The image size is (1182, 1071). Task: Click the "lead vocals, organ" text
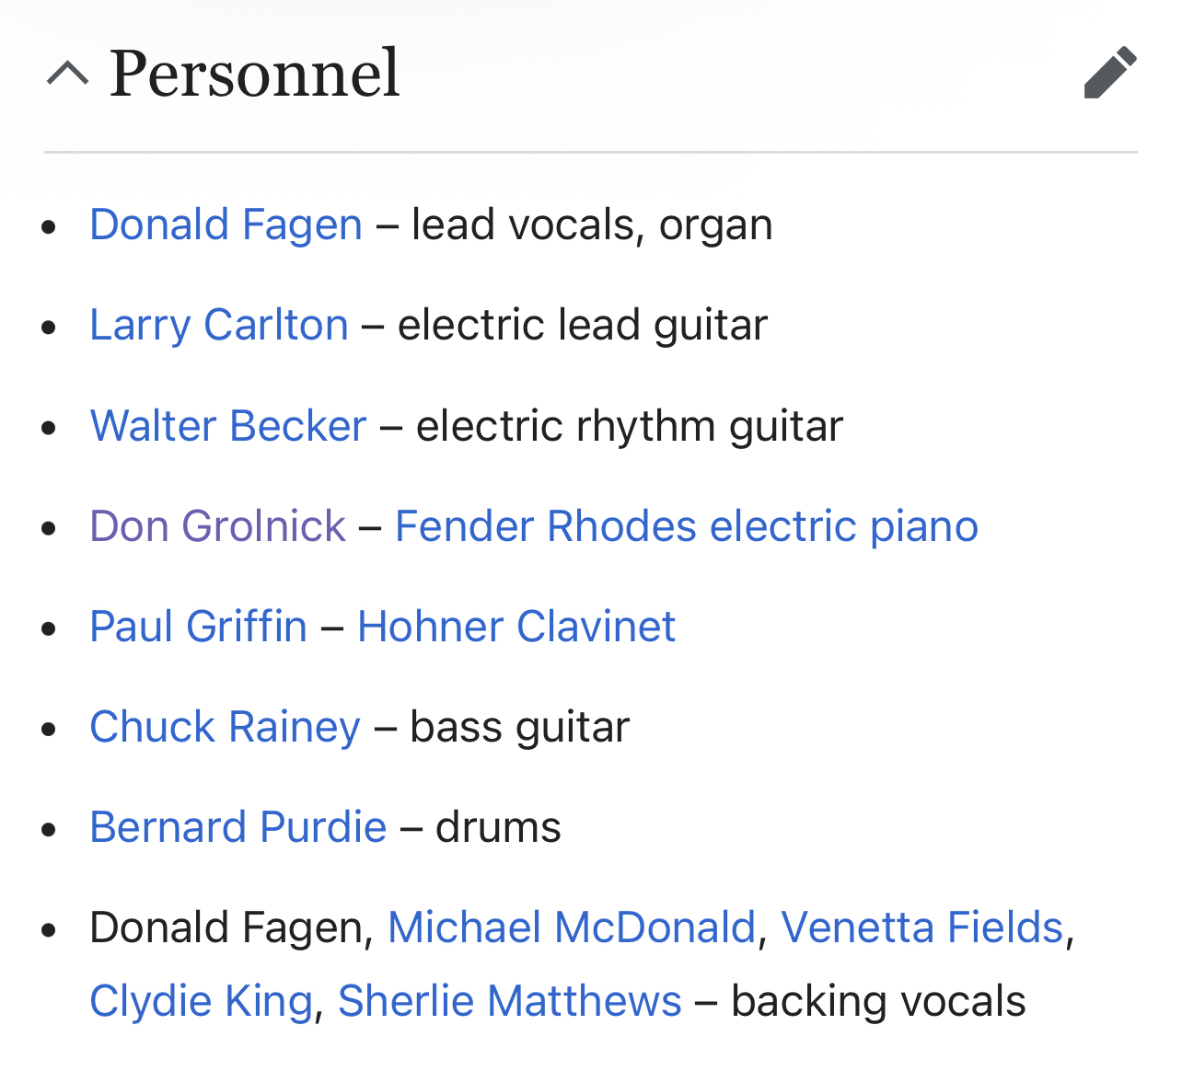coord(592,225)
